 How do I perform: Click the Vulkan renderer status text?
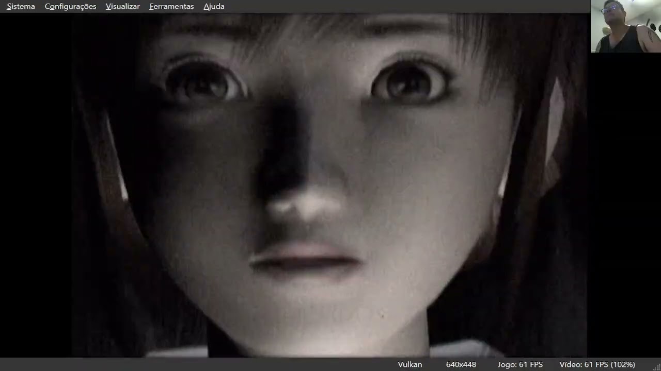click(x=410, y=364)
